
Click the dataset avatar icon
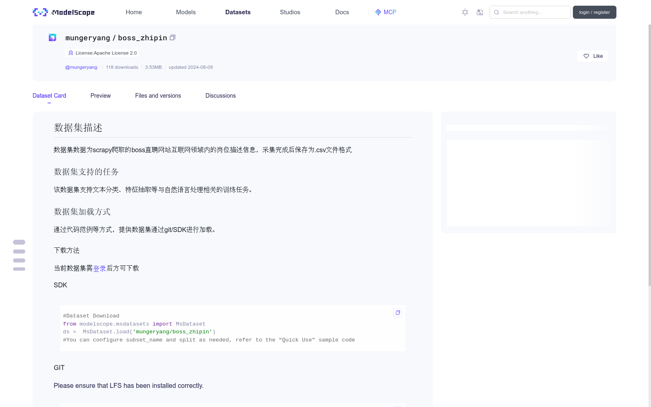[x=52, y=37]
